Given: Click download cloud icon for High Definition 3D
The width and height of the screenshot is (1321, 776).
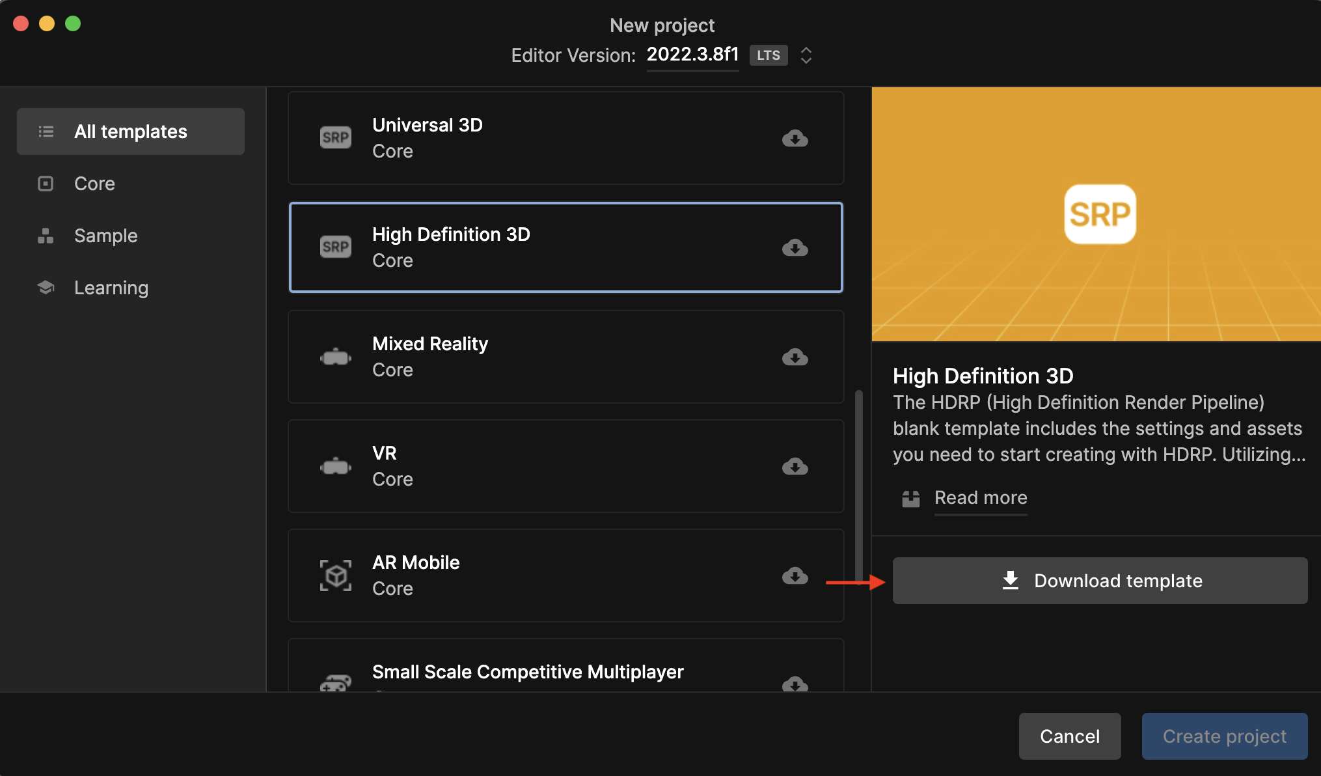Looking at the screenshot, I should (x=795, y=247).
